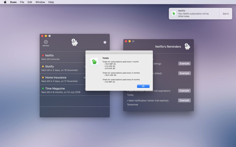Screen dimensions: 236x147
Task: Click the Netflix notification message text
Action: click(194, 15)
